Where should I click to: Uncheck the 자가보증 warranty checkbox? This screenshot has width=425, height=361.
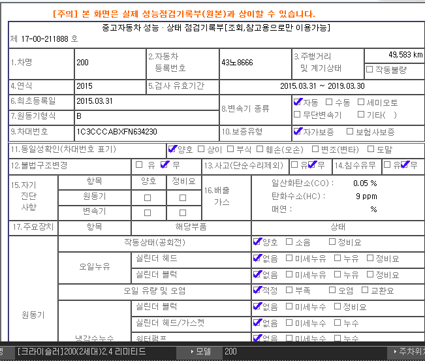[x=298, y=132]
